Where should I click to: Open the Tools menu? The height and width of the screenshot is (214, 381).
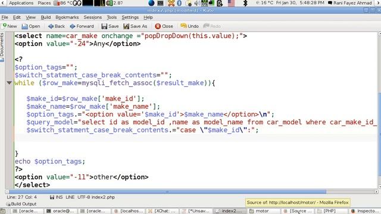[111, 17]
